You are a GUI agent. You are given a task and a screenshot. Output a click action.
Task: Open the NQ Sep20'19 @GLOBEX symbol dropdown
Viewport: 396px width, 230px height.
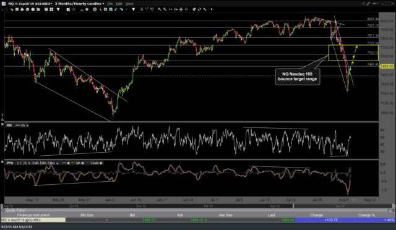(x=30, y=4)
